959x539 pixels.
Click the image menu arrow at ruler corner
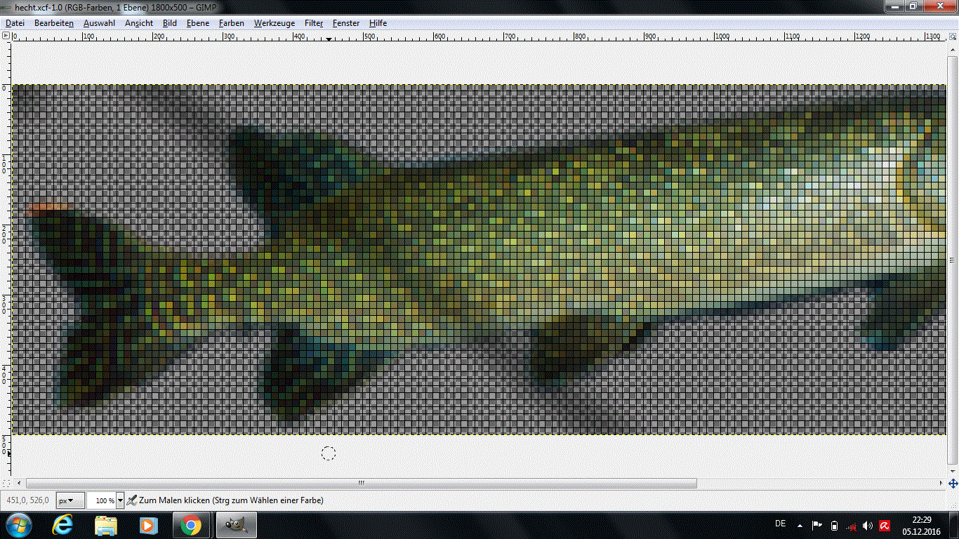tap(6, 35)
